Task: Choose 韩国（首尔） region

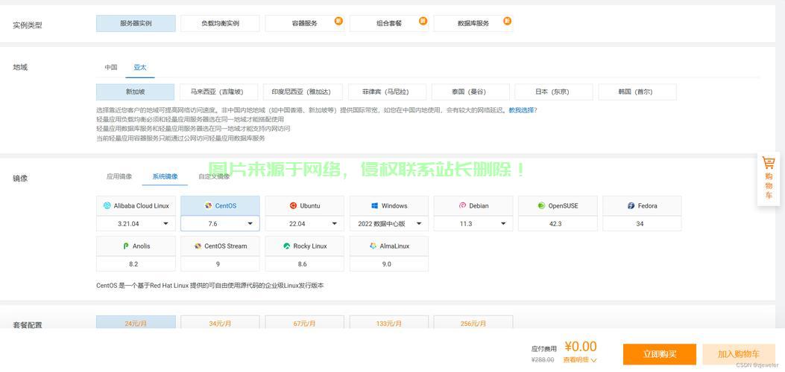Action: (637, 92)
